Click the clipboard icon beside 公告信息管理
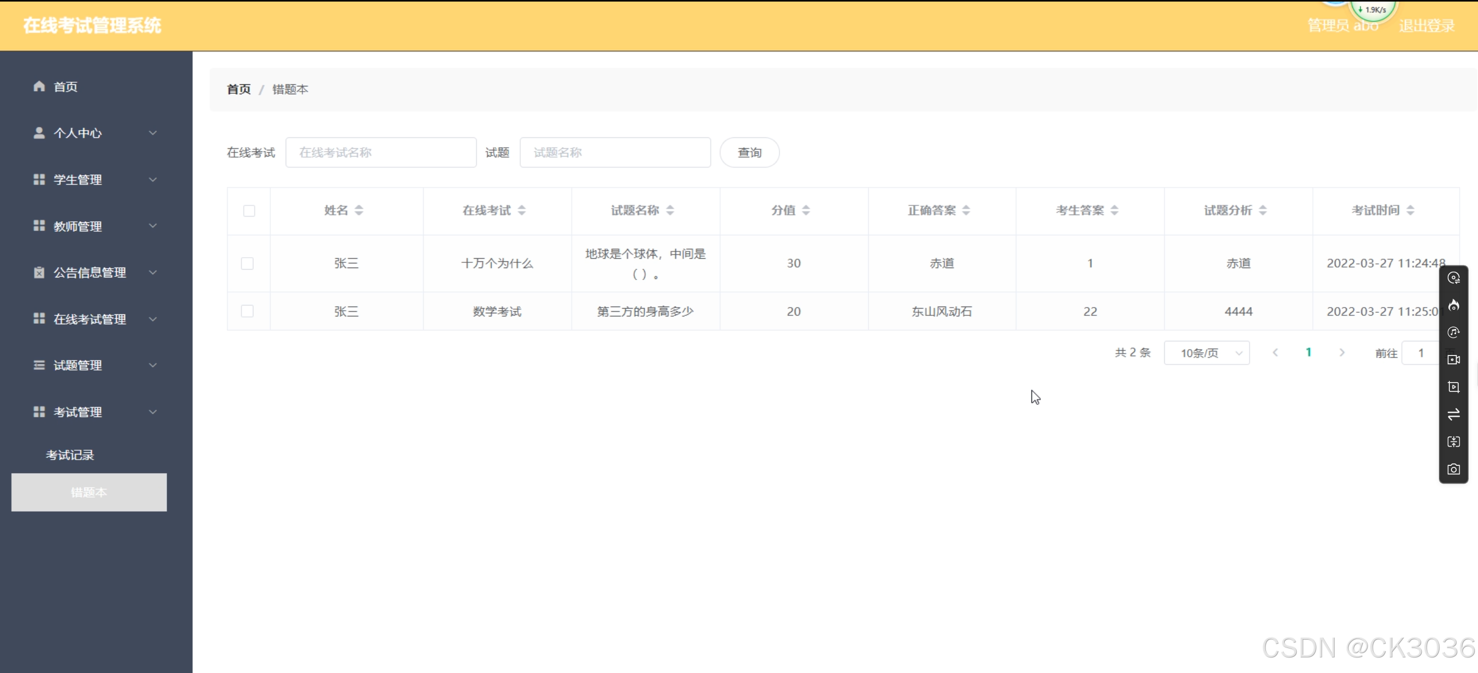The height and width of the screenshot is (673, 1478). tap(39, 272)
